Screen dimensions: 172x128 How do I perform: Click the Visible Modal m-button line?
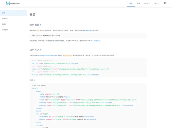point(67,117)
